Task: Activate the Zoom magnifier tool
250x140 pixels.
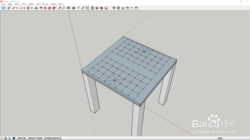Action: pos(82,8)
